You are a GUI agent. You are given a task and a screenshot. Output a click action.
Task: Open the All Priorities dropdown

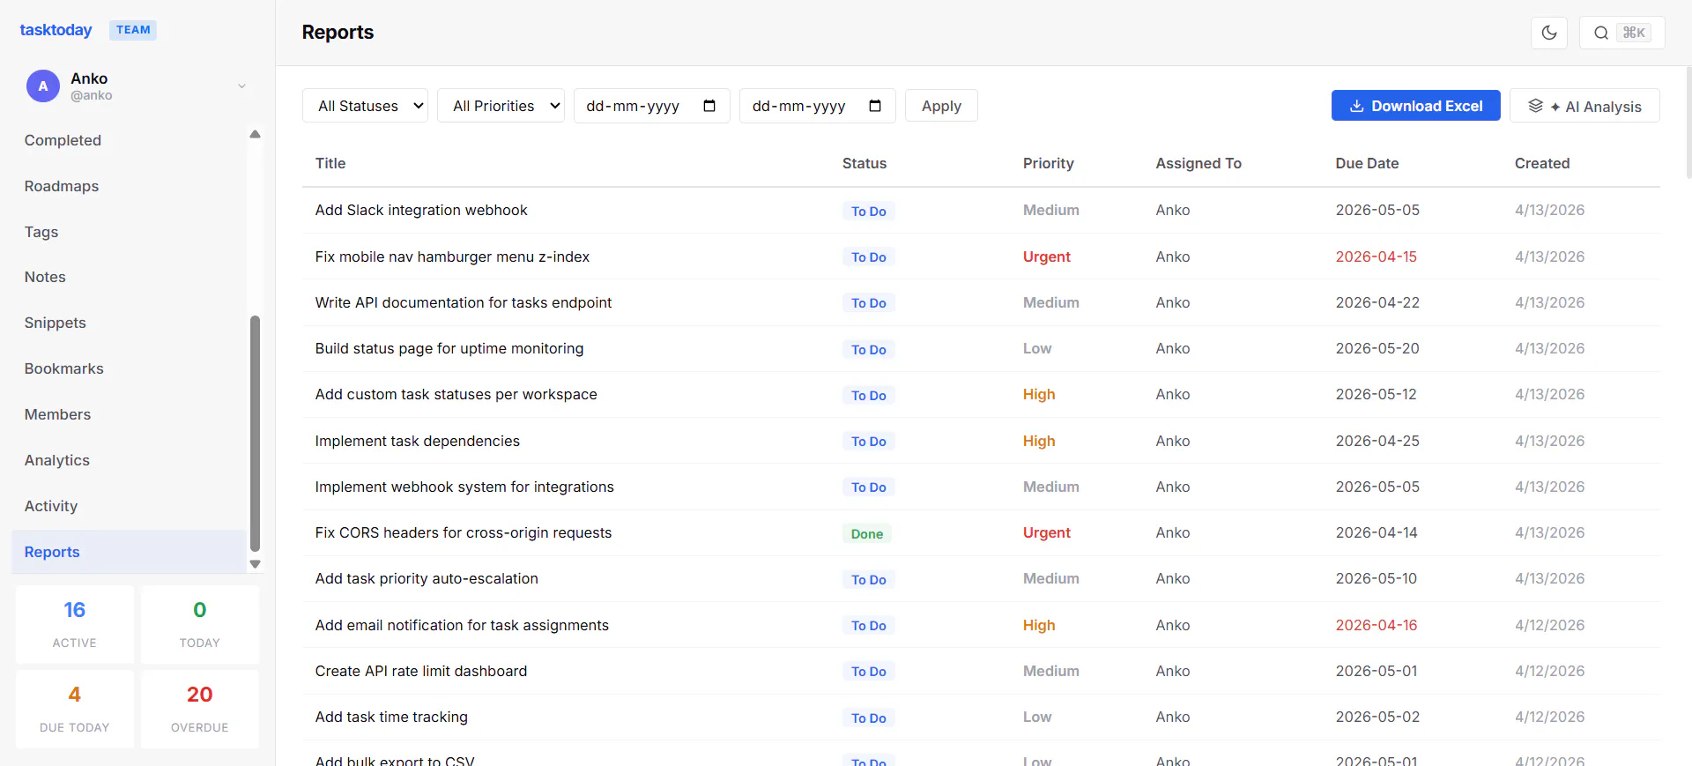pos(501,106)
